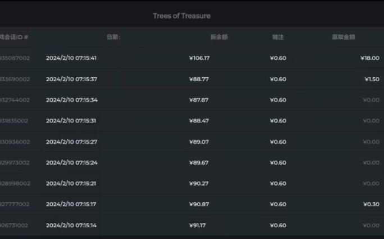Open session ID ending 33690002

15,79
